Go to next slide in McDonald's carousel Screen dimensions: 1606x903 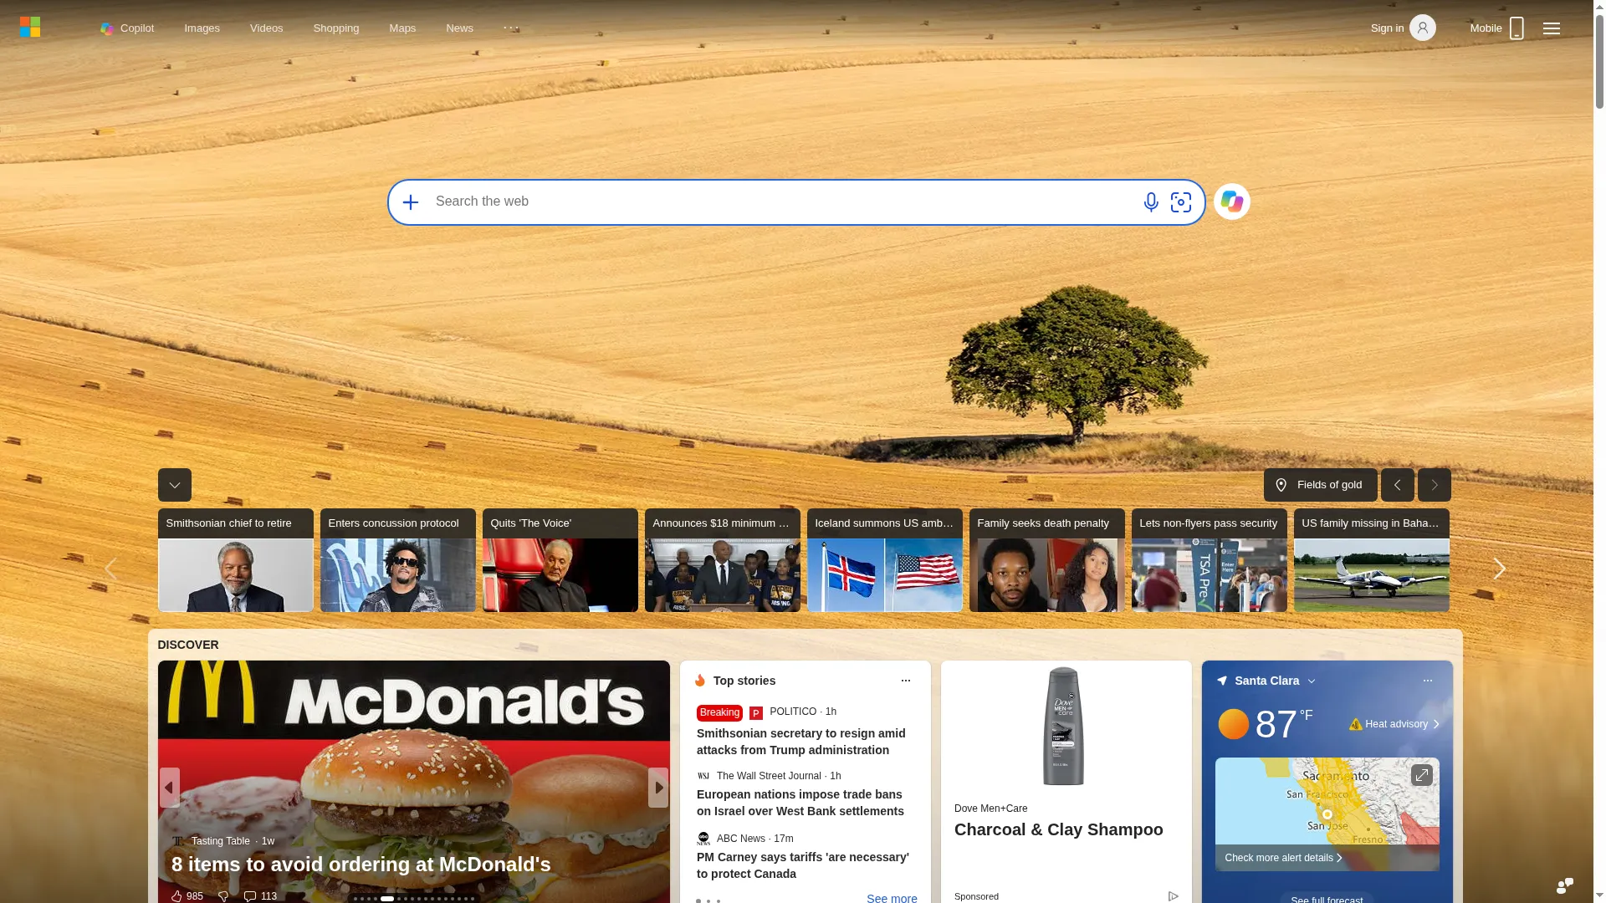coord(658,788)
